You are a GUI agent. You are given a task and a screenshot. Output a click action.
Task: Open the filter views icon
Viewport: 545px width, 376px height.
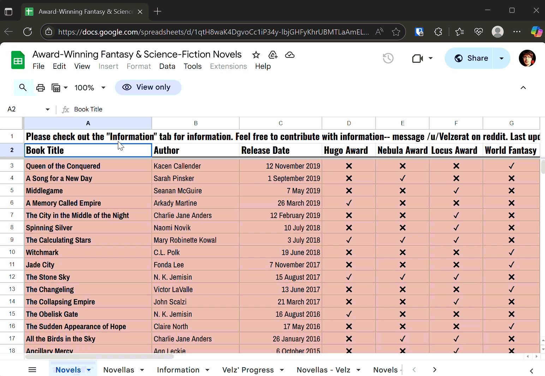coord(56,87)
